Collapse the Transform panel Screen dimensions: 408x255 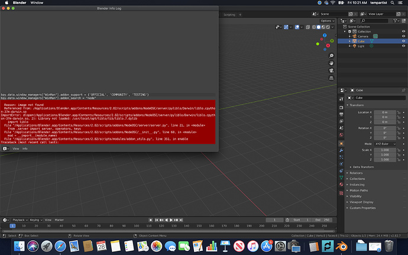tap(355, 105)
